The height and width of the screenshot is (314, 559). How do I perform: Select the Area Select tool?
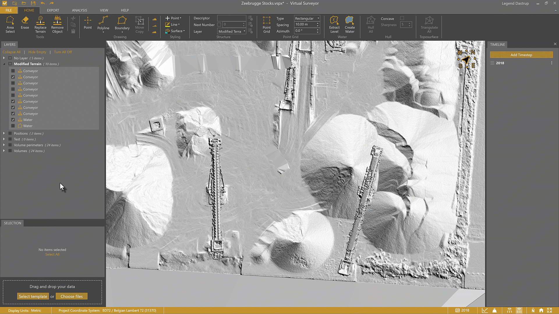(10, 24)
